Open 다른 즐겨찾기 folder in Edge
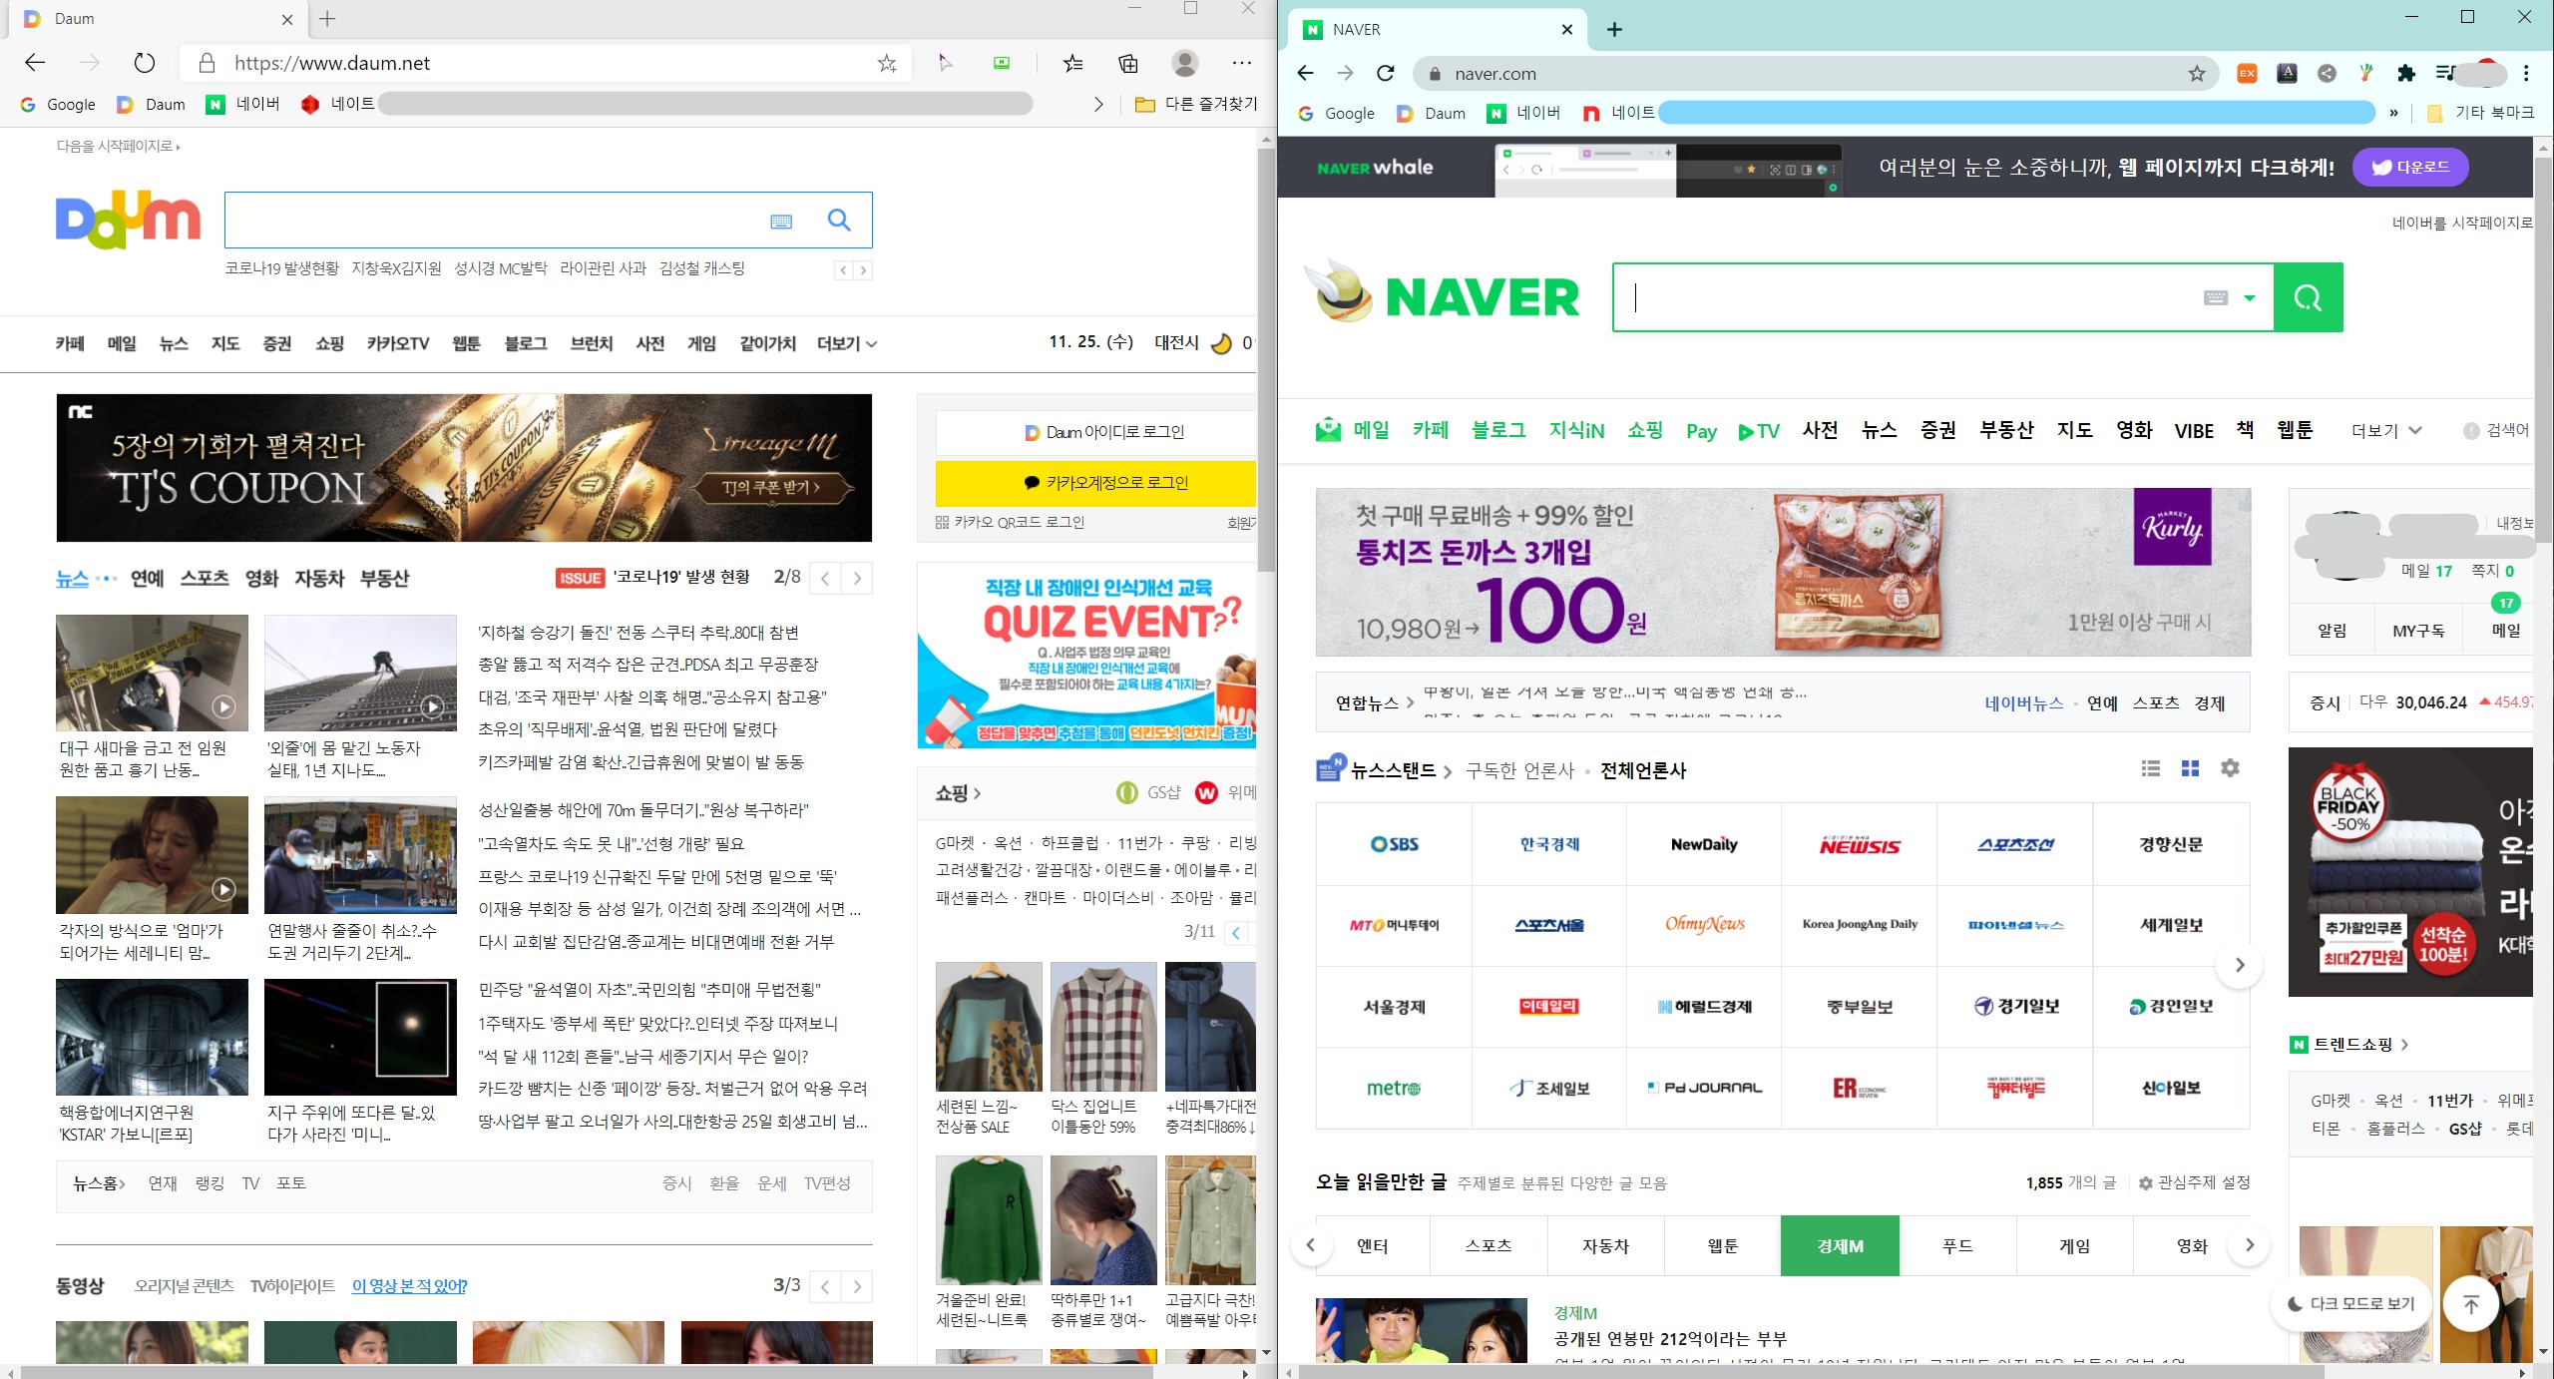 coord(1196,104)
